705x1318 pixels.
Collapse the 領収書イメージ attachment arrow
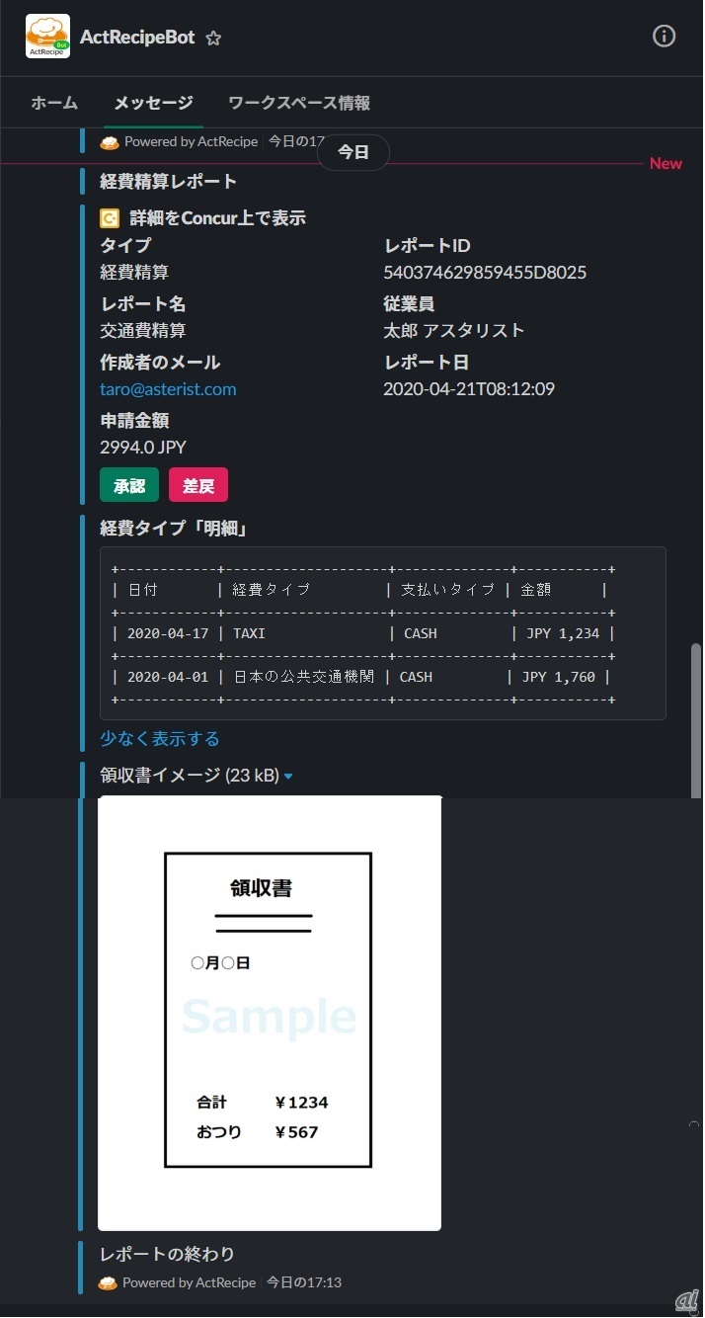point(288,777)
